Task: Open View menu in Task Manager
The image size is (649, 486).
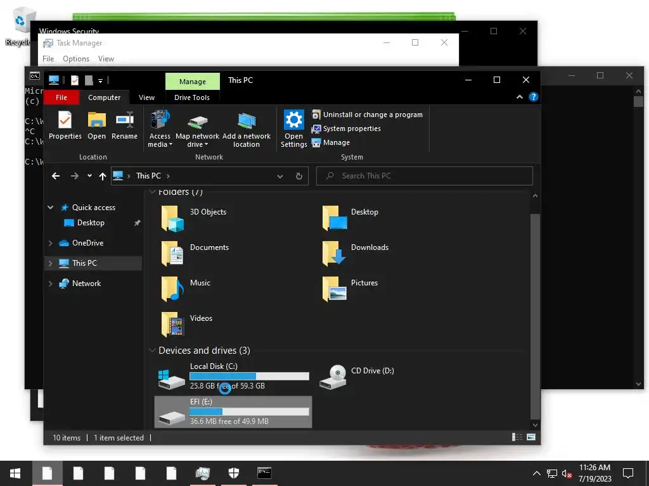Action: coord(106,59)
